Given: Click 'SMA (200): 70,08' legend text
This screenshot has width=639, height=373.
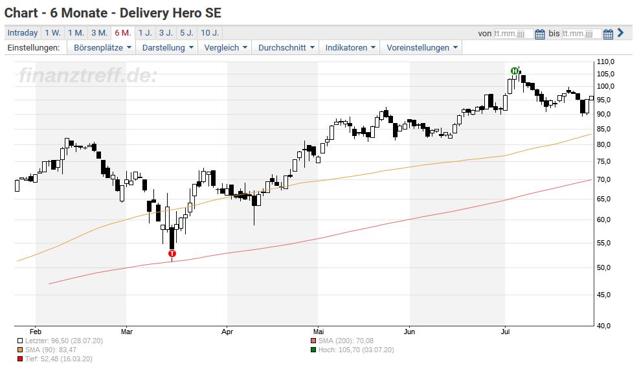Looking at the screenshot, I should [x=346, y=341].
